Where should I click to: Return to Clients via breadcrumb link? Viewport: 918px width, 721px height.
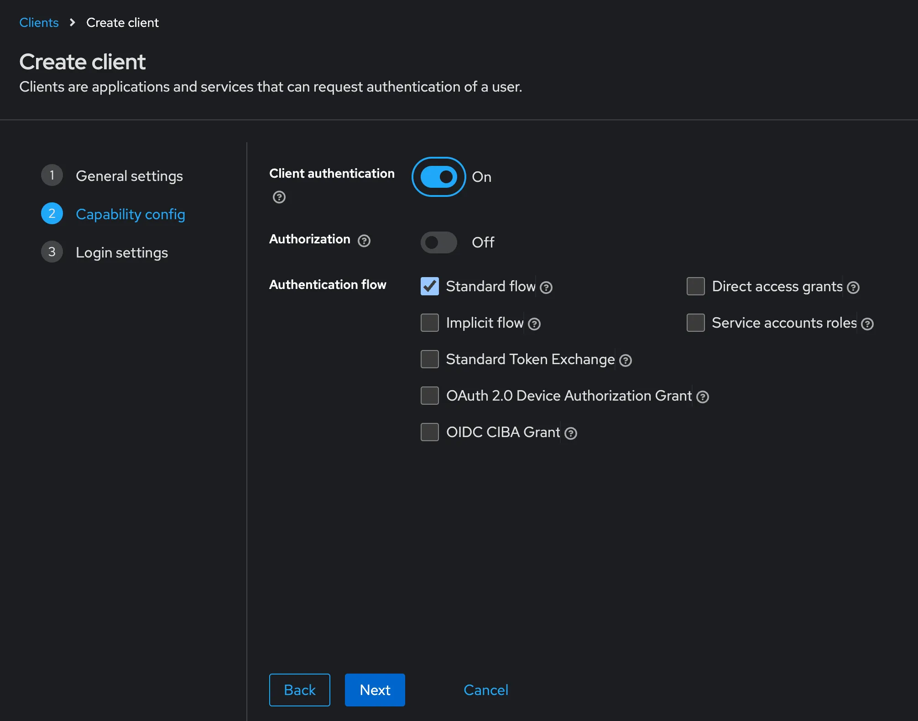click(39, 22)
